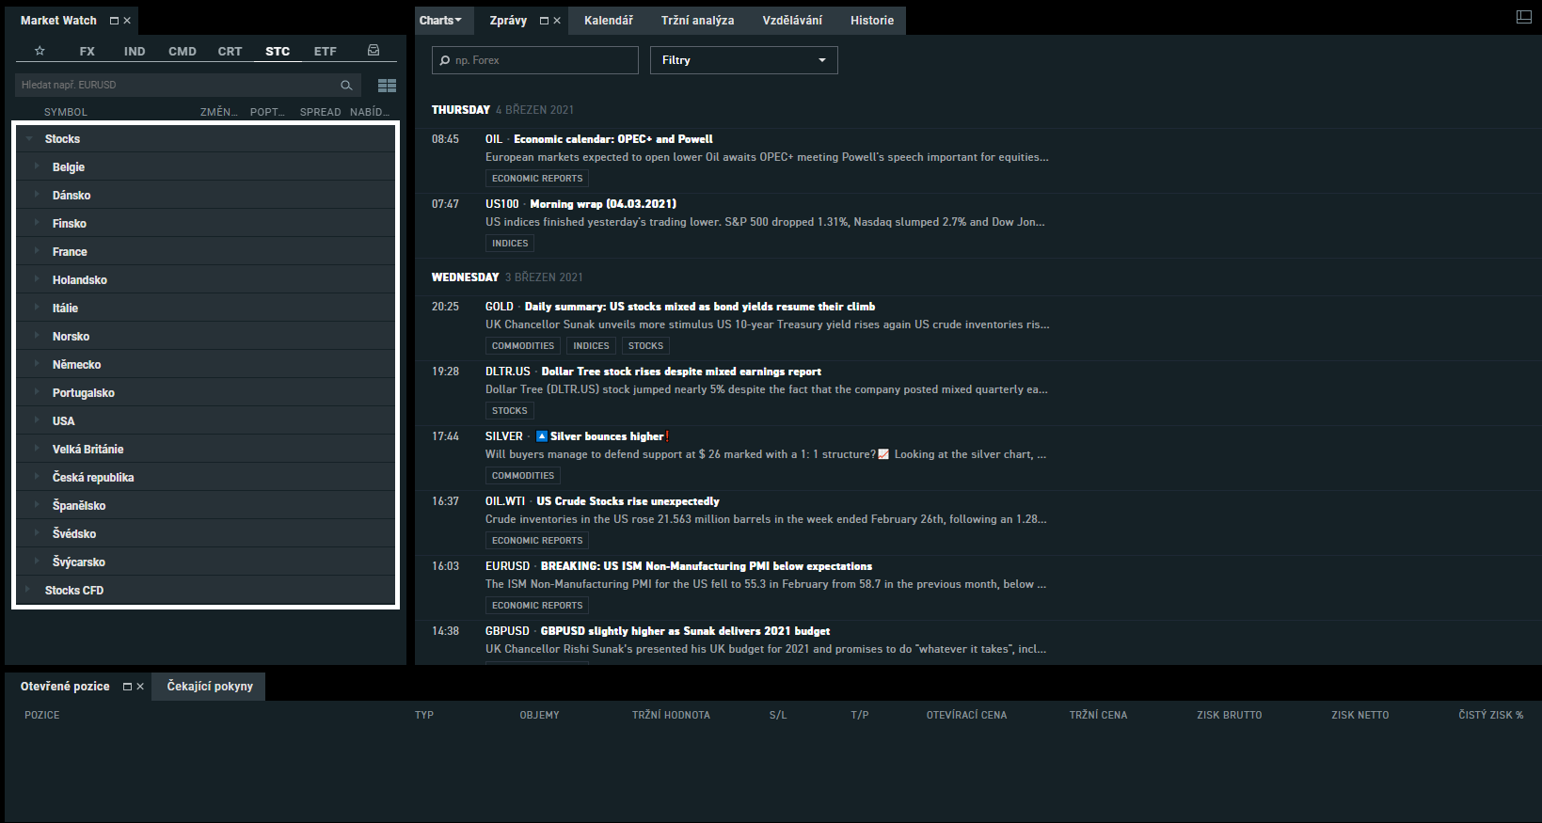This screenshot has height=823, width=1542.
Task: Select the IND tab in Market Watch
Action: 135,52
